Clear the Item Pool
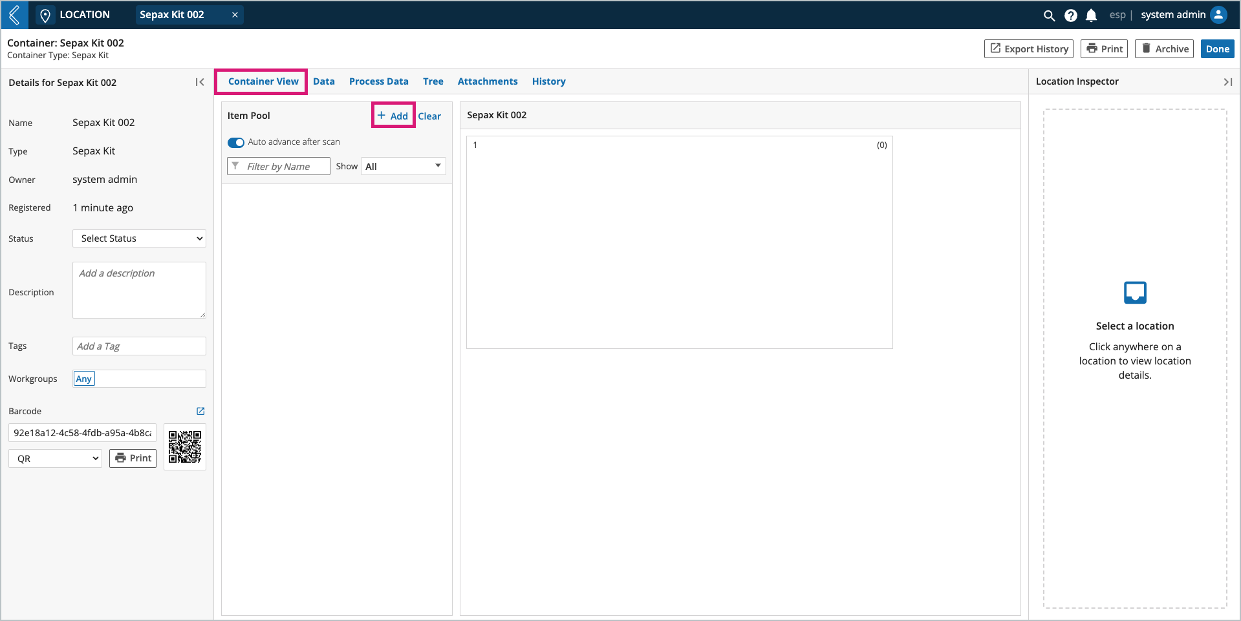Screen dimensions: 1241x621 click(429, 116)
